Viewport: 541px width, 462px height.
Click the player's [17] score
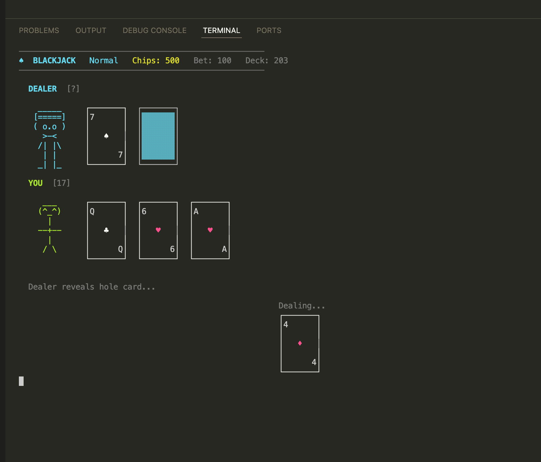(61, 183)
